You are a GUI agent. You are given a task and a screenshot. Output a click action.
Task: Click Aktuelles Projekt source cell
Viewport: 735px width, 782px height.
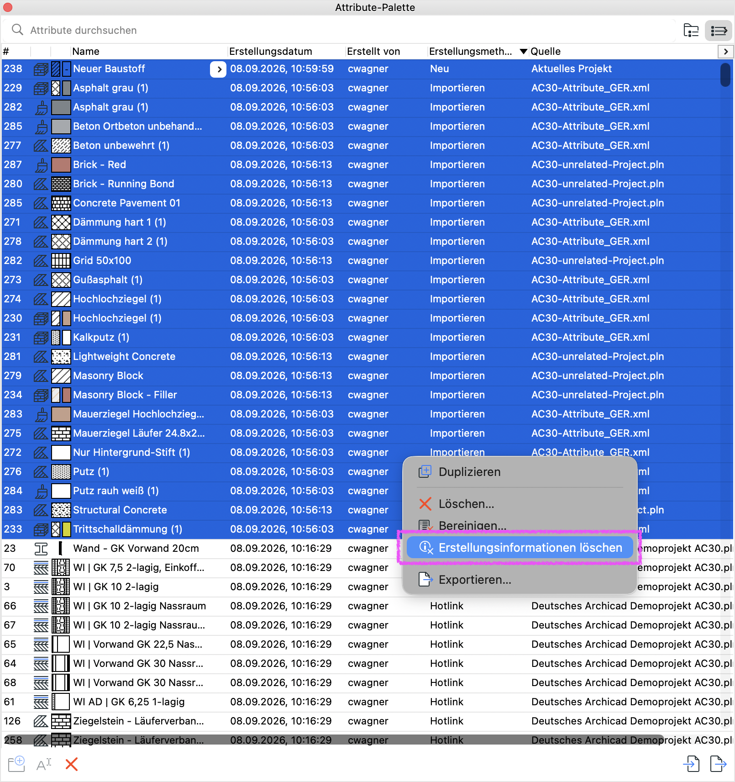(x=572, y=69)
